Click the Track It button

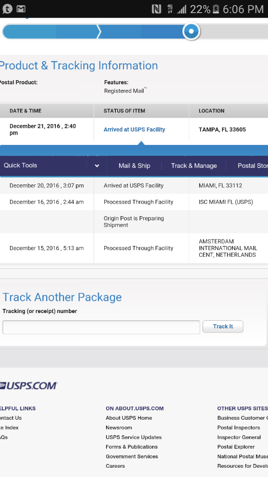click(x=223, y=327)
